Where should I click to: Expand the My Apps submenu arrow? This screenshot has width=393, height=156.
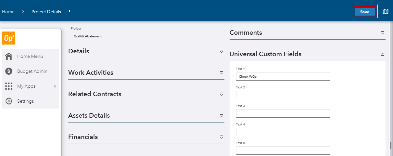point(55,86)
